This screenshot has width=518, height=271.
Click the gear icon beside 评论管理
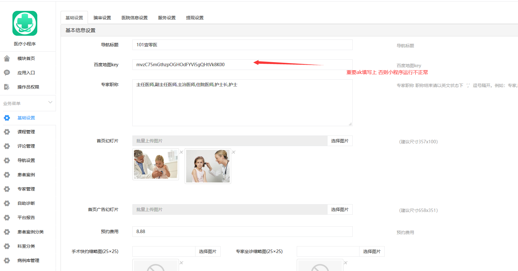[7, 146]
